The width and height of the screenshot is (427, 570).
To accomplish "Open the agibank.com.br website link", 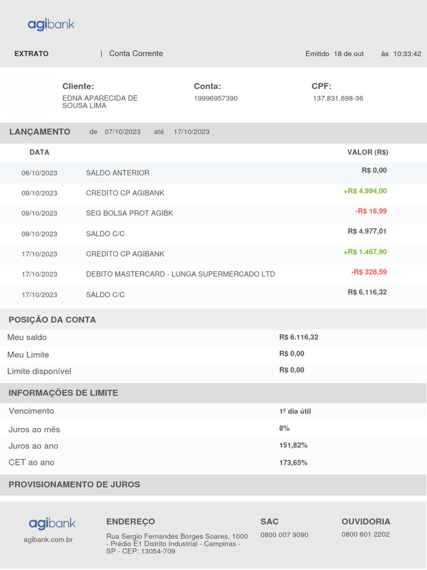I will pyautogui.click(x=48, y=539).
